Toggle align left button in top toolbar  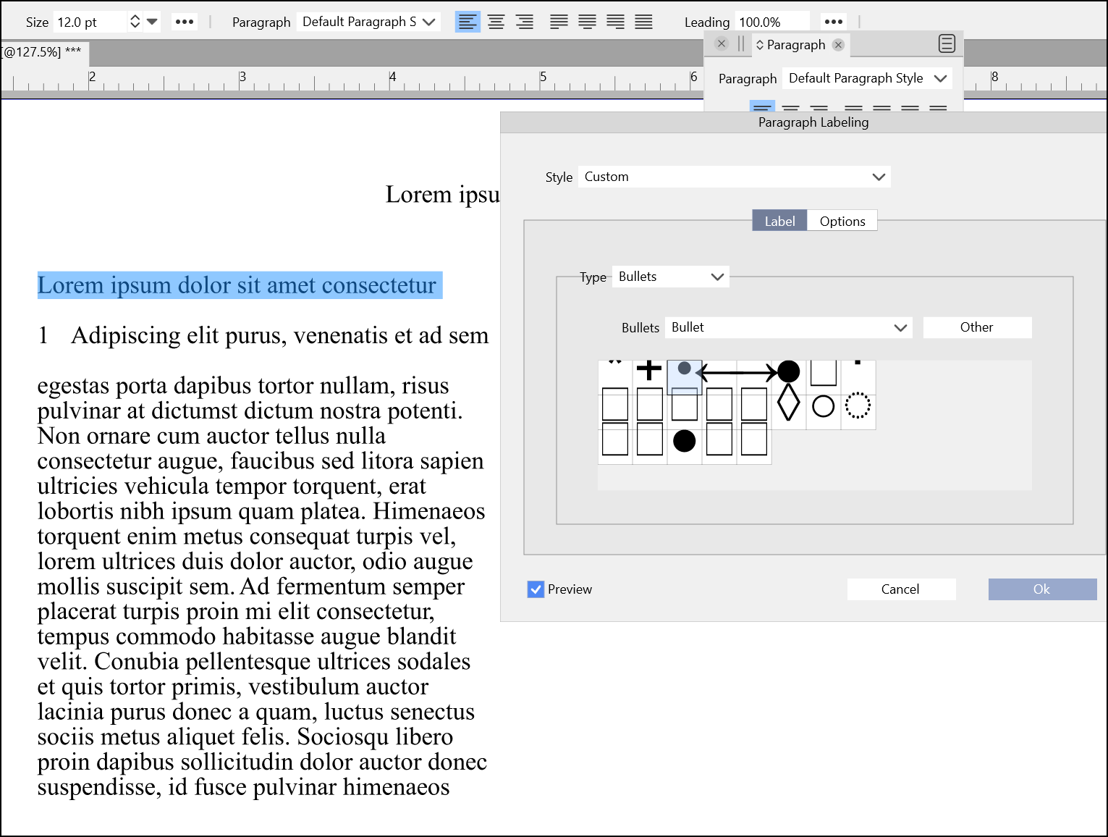pos(468,22)
